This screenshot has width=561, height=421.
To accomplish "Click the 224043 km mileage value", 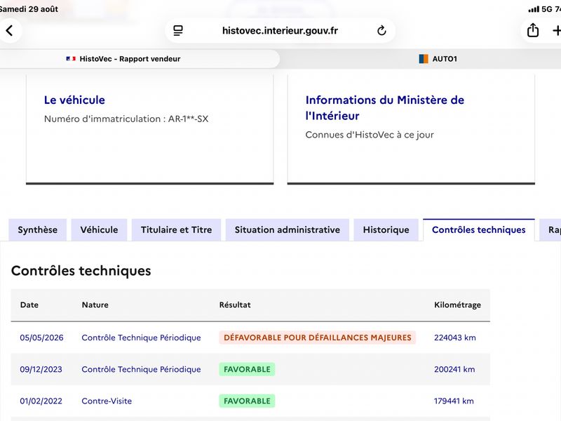I will (455, 338).
